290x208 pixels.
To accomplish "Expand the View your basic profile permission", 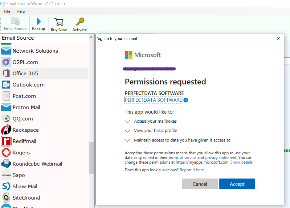I will 127,131.
